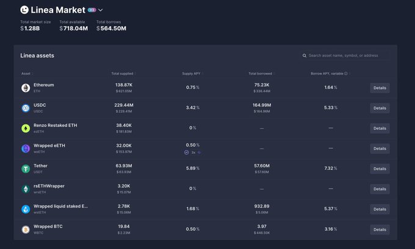Click USDC supply APY 3.42%
The height and width of the screenshot is (249, 415).
(193, 107)
